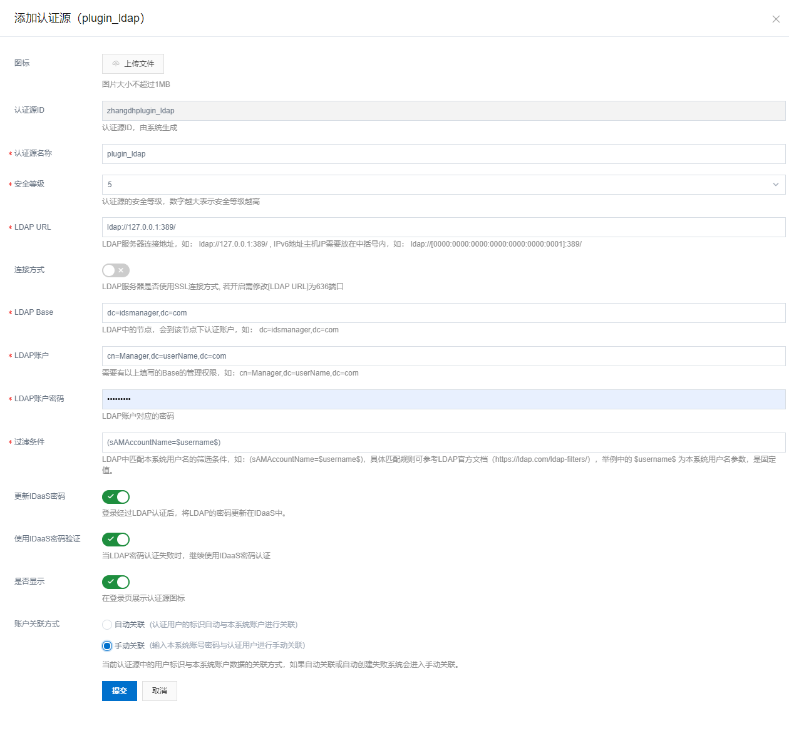This screenshot has height=753, width=789.
Task: Click the LDAP Base input field
Action: tap(443, 313)
